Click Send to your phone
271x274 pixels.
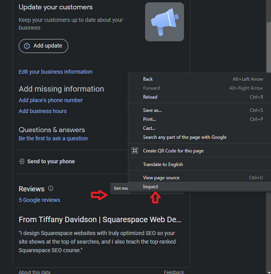click(51, 161)
